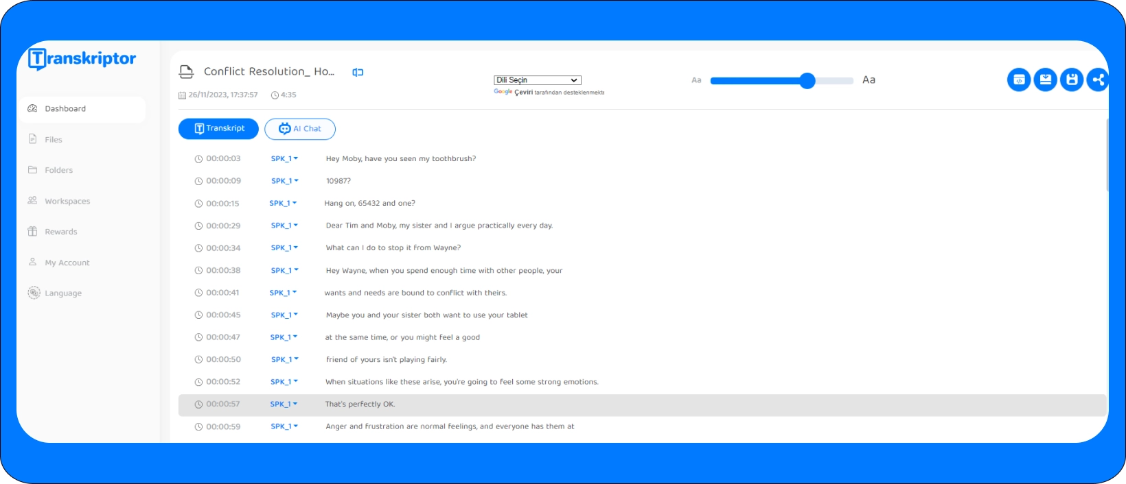Image resolution: width=1126 pixels, height=484 pixels.
Task: Open Dashboard in sidebar
Action: (81, 109)
